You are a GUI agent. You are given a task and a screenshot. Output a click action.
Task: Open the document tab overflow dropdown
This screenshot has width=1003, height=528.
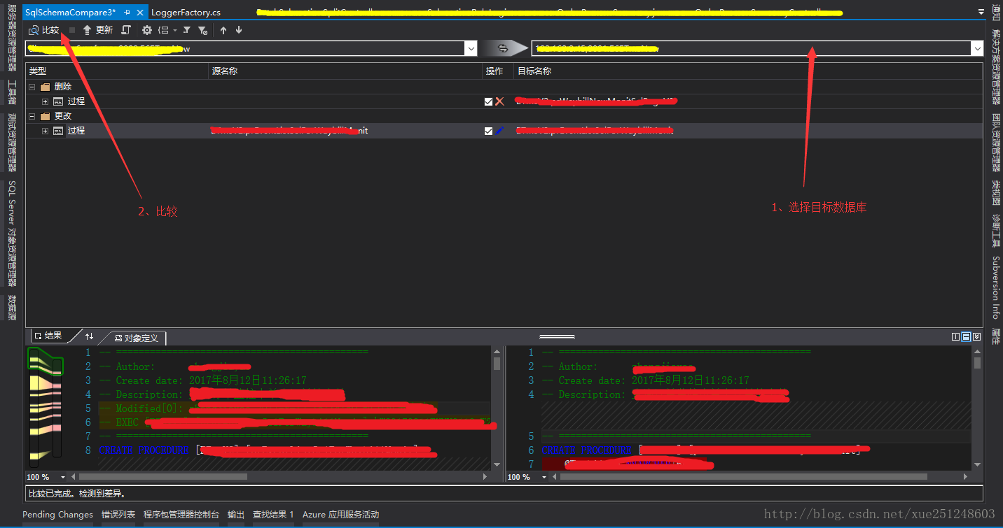click(x=981, y=13)
